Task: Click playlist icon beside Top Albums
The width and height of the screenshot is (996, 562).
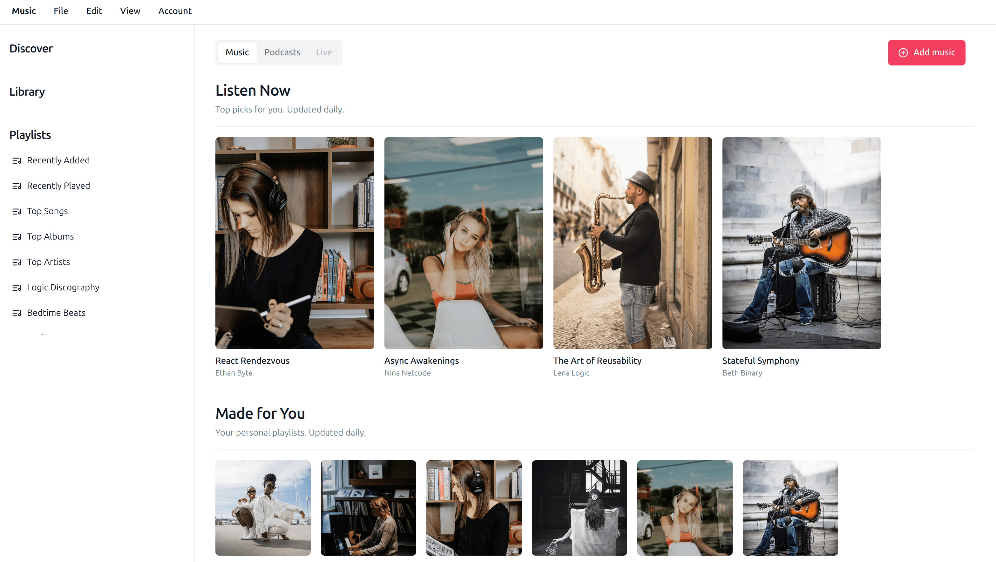Action: point(17,237)
